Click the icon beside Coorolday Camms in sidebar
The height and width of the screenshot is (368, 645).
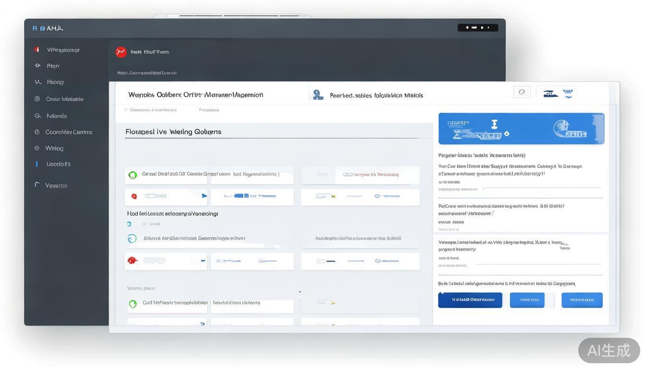[x=37, y=132]
